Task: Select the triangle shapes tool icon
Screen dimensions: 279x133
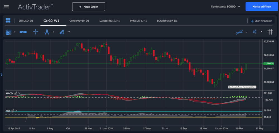Action: [62, 32]
